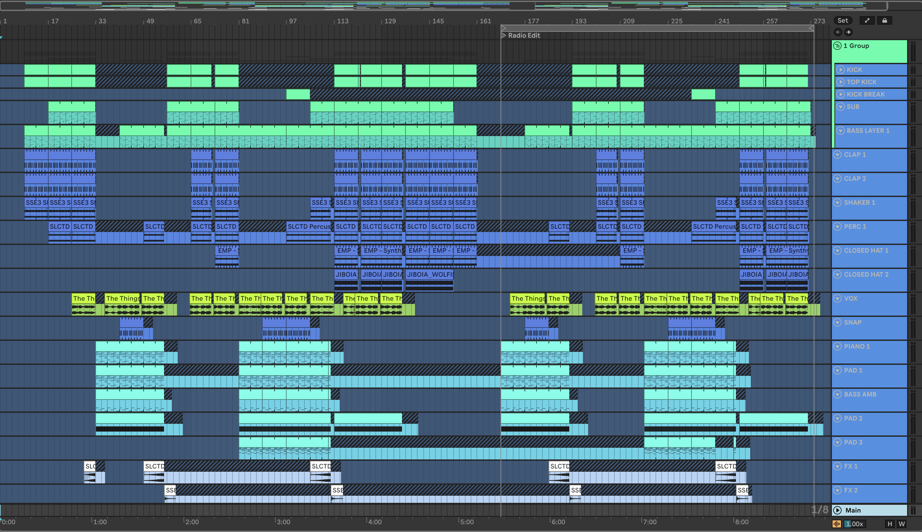Screen dimensions: 922x532
Task: Toggle the Automation Mode line icon
Action: point(867,20)
